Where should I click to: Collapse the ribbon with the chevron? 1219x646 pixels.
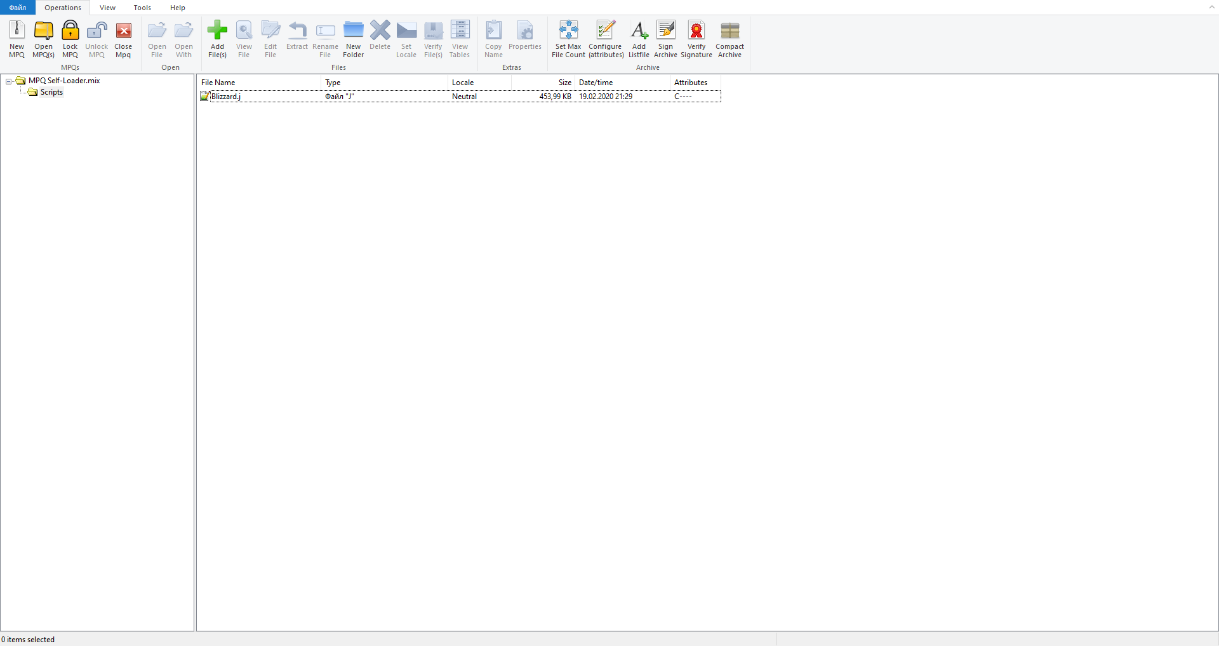[1211, 7]
